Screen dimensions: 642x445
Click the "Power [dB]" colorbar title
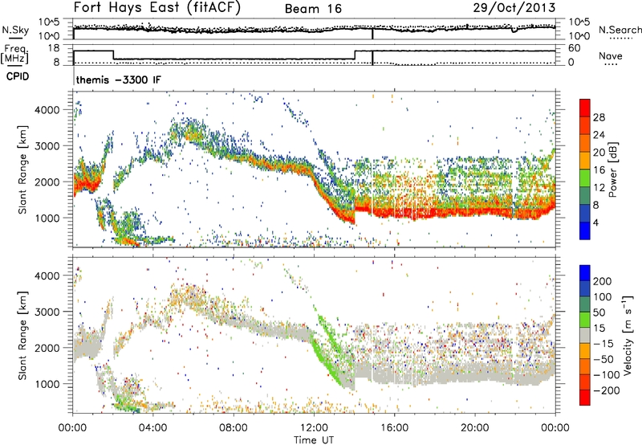(613, 169)
